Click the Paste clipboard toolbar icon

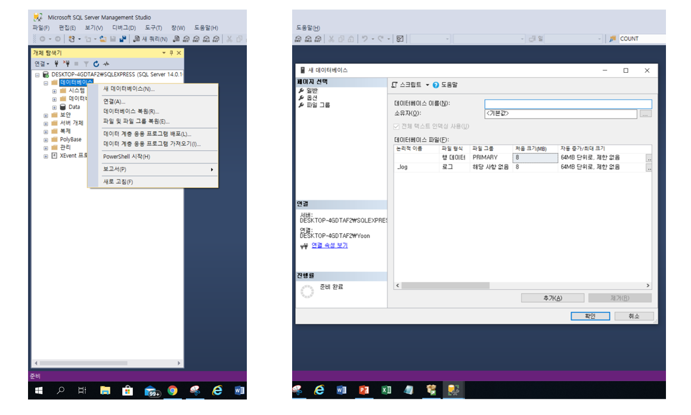click(351, 39)
